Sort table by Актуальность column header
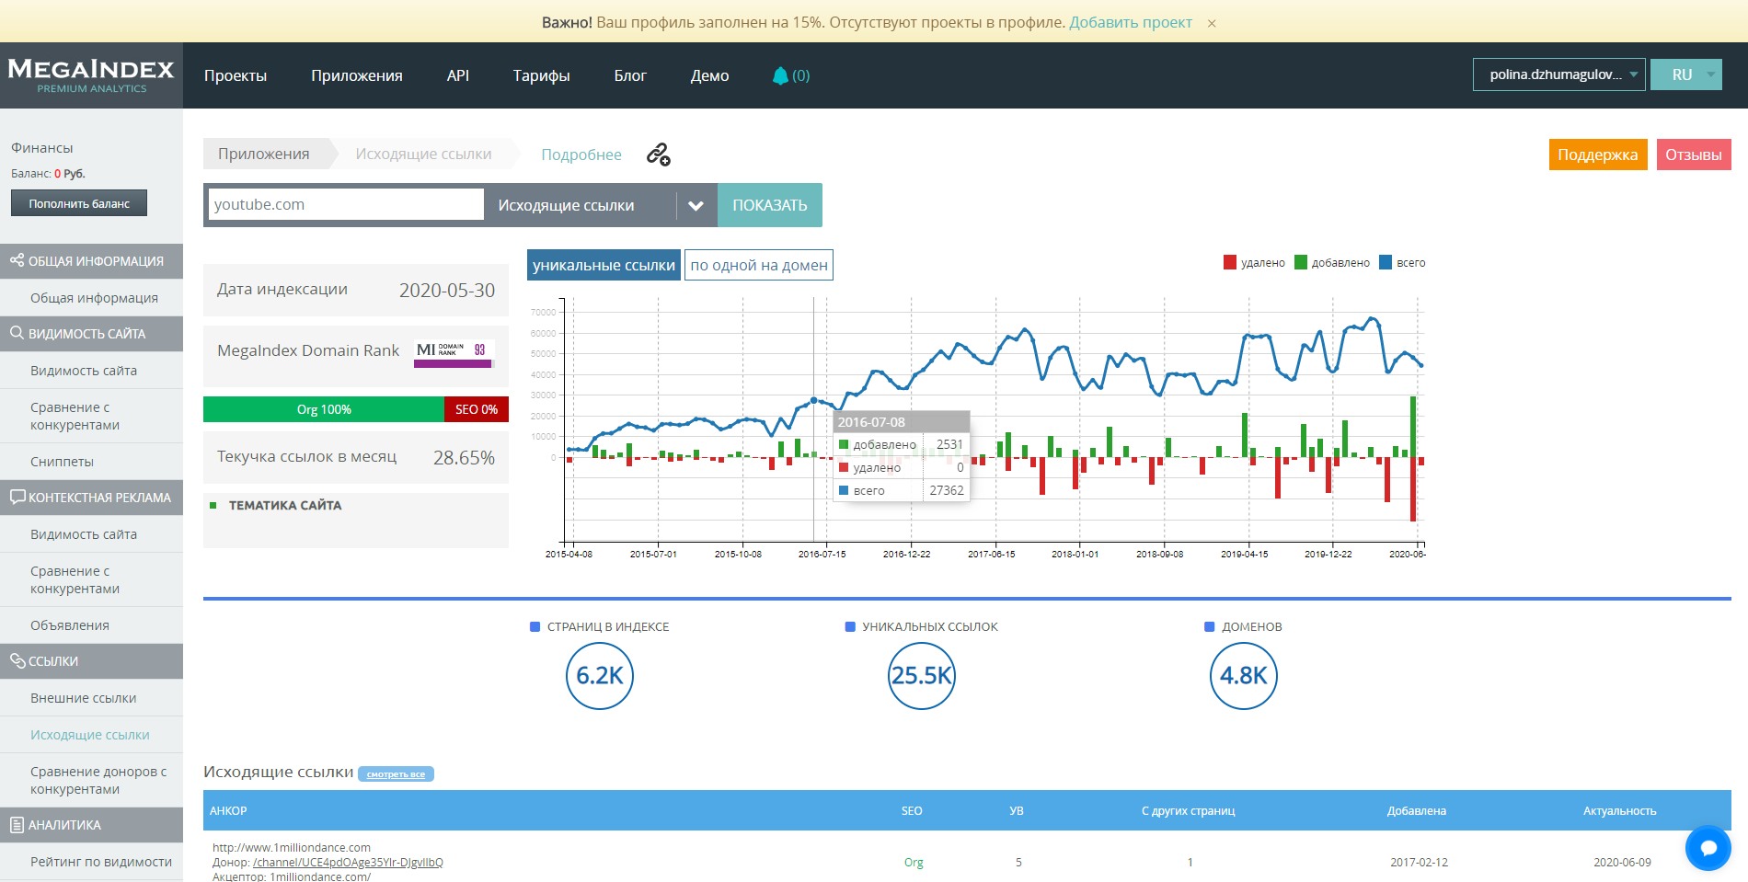 (x=1620, y=810)
